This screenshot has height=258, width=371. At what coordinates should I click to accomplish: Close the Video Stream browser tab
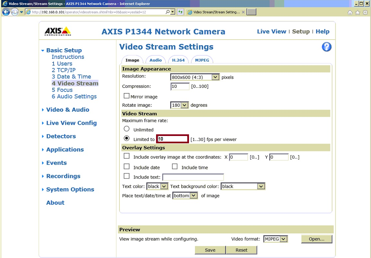point(243,12)
